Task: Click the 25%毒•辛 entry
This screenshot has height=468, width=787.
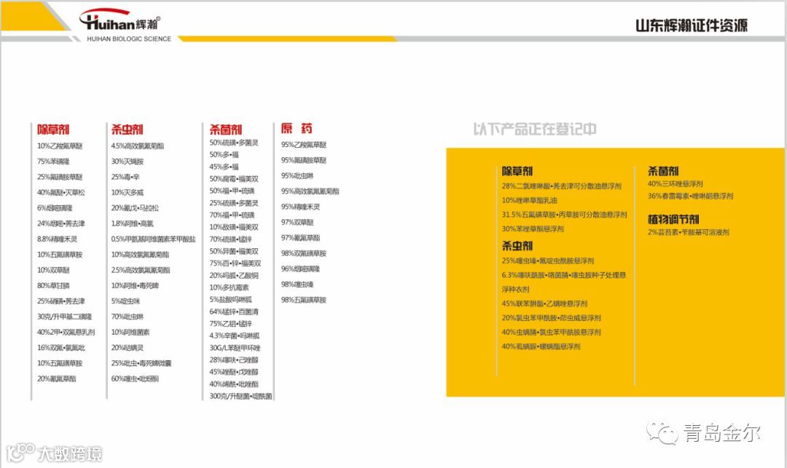Action: click(x=125, y=177)
